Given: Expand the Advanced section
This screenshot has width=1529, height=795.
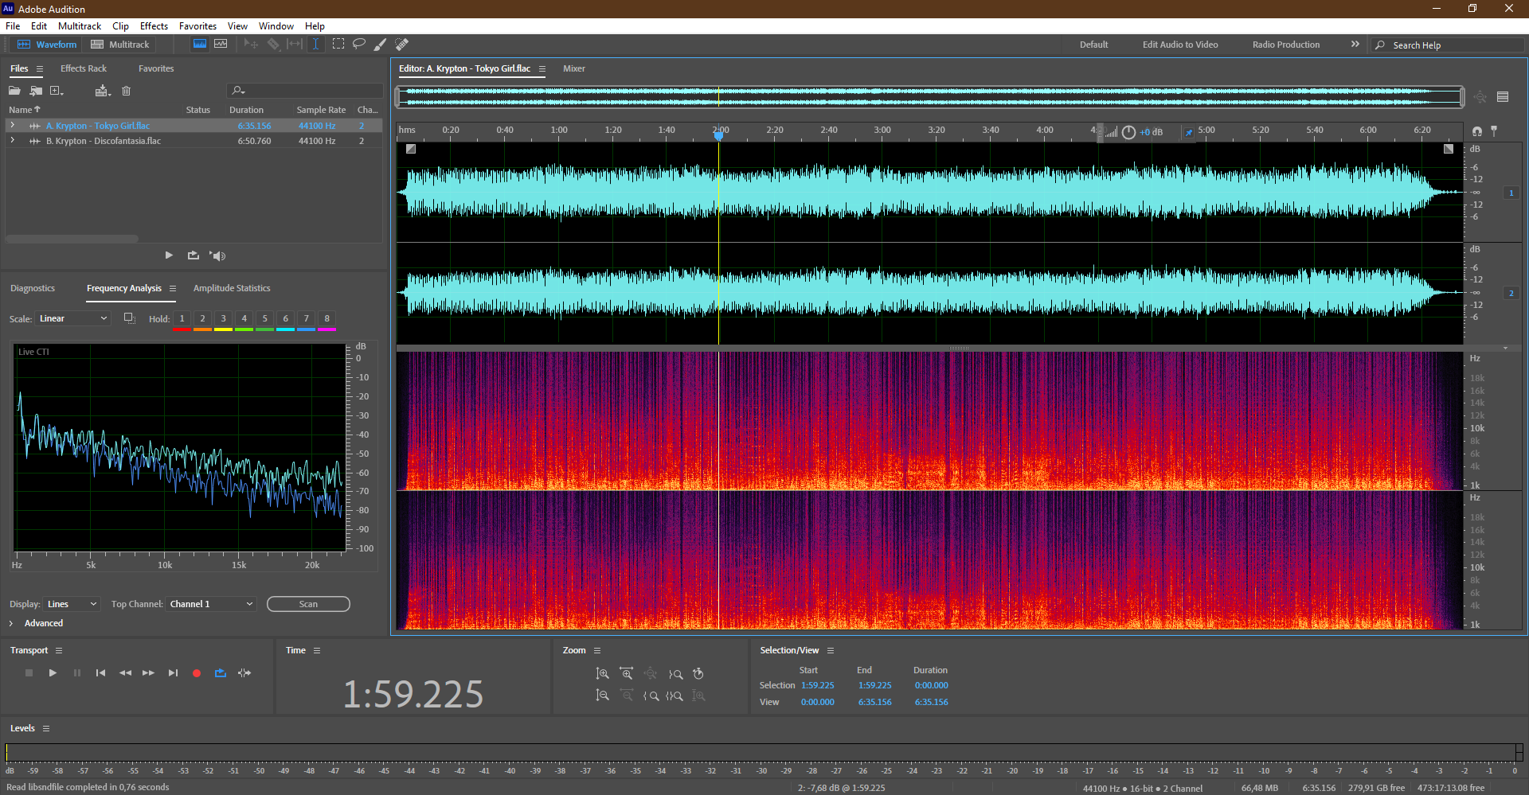Looking at the screenshot, I should pyautogui.click(x=11, y=623).
